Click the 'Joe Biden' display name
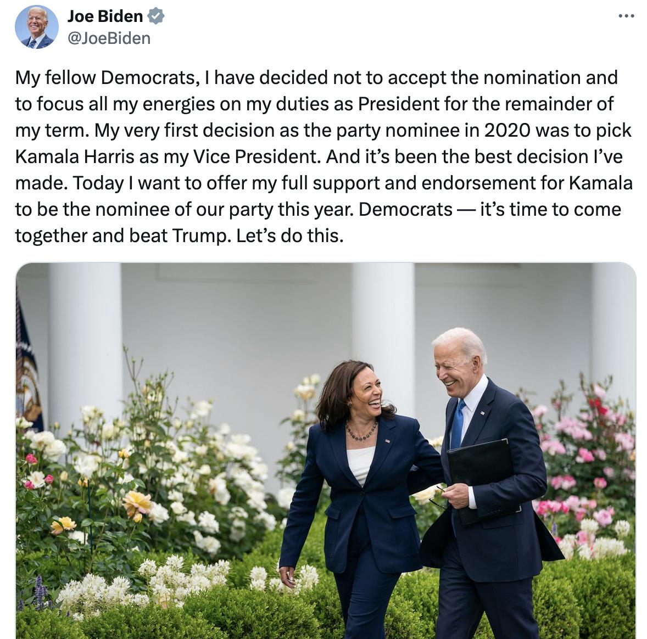Image resolution: width=647 pixels, height=639 pixels. point(104,16)
